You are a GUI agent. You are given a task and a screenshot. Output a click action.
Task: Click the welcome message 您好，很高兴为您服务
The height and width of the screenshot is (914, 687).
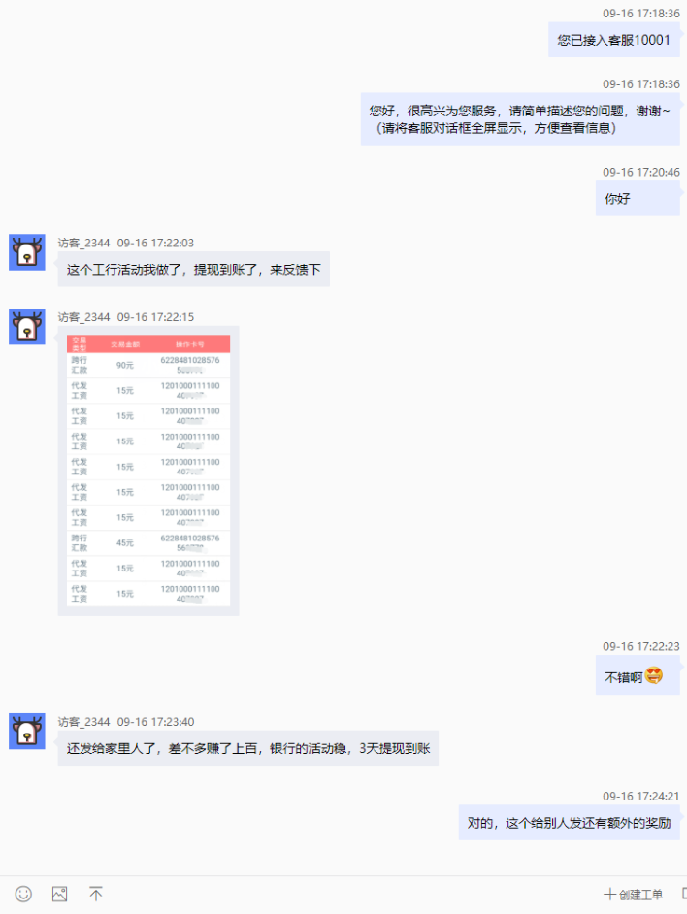pyautogui.click(x=519, y=119)
